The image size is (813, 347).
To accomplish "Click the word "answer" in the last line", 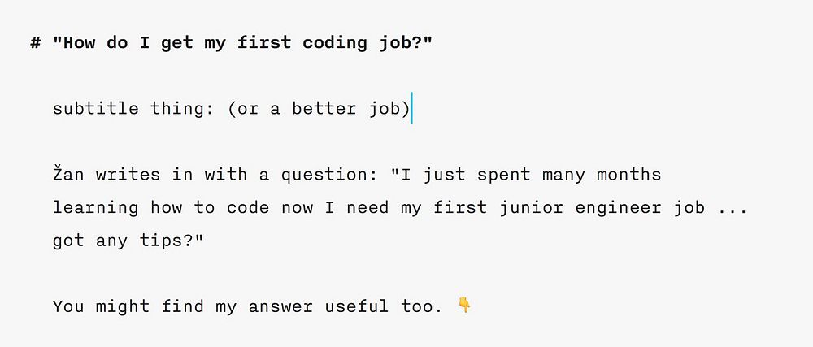I will [x=280, y=306].
